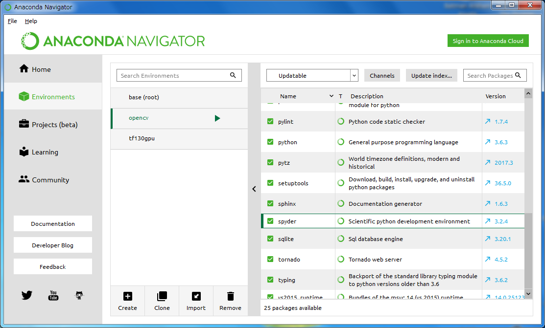Click the Version column header
The height and width of the screenshot is (328, 545).
point(495,96)
